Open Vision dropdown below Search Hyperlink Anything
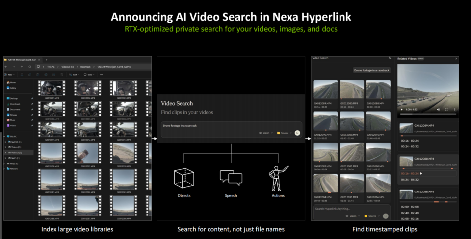The image size is (471, 239). pyautogui.click(x=353, y=216)
